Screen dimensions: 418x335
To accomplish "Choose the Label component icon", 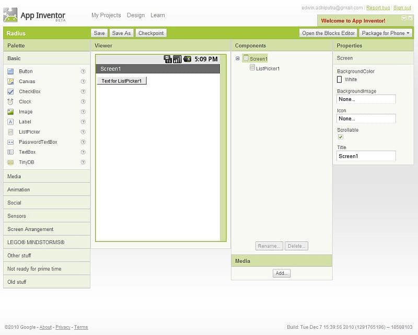I will [10, 122].
